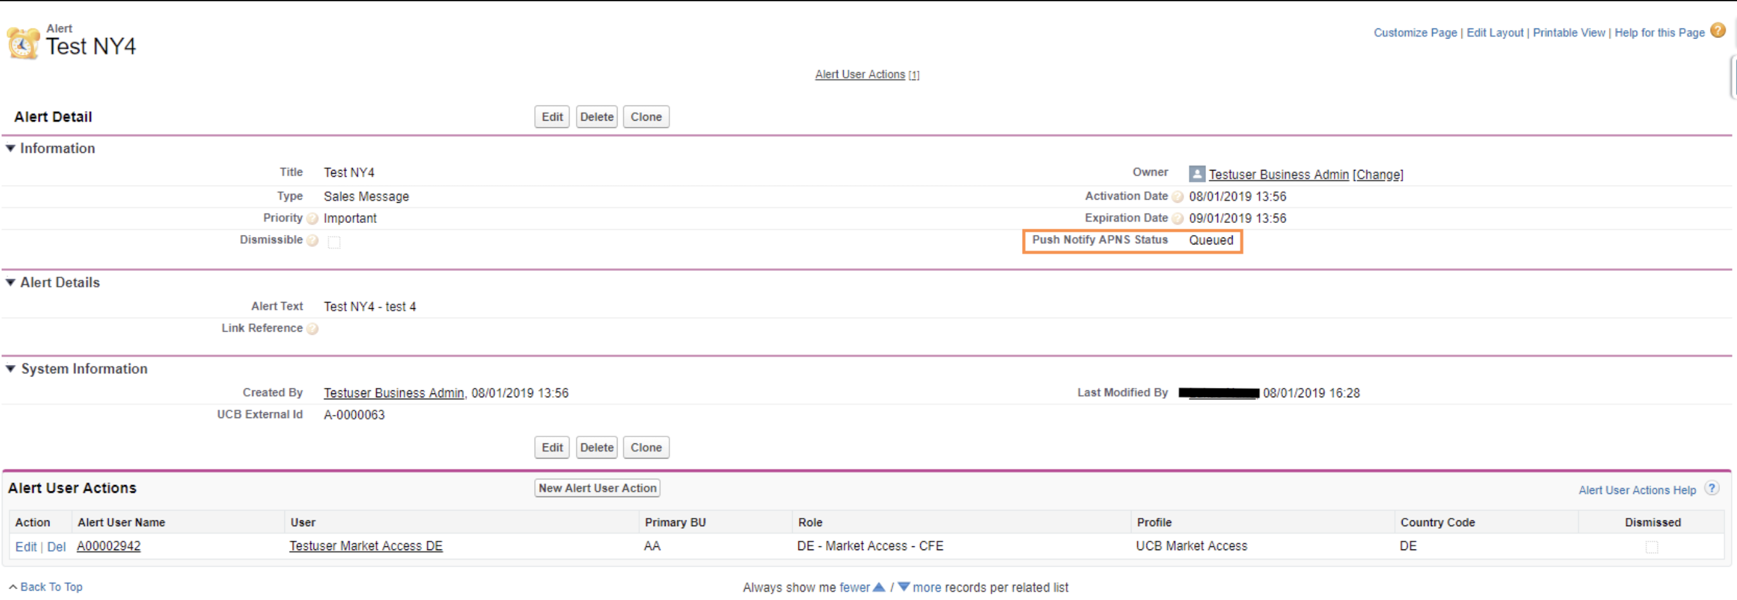Click New Alert User Action button
The width and height of the screenshot is (1737, 600).
coord(597,488)
